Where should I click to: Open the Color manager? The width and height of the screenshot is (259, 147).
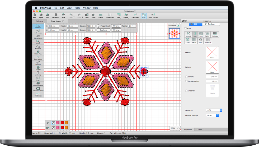pyautogui.click(x=38, y=84)
